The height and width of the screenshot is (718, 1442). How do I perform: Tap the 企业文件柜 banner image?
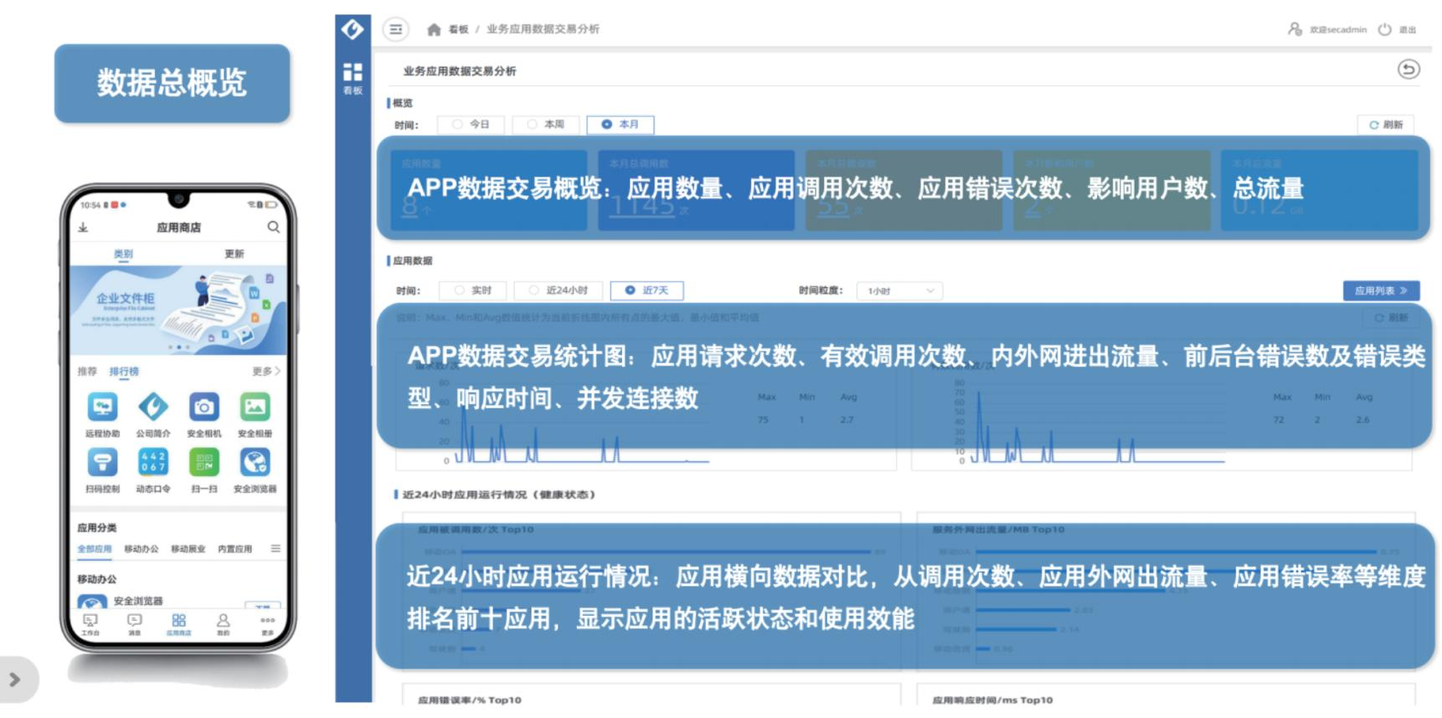pyautogui.click(x=178, y=310)
